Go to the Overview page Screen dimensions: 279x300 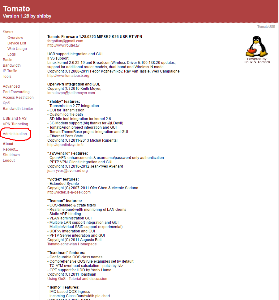point(15,38)
